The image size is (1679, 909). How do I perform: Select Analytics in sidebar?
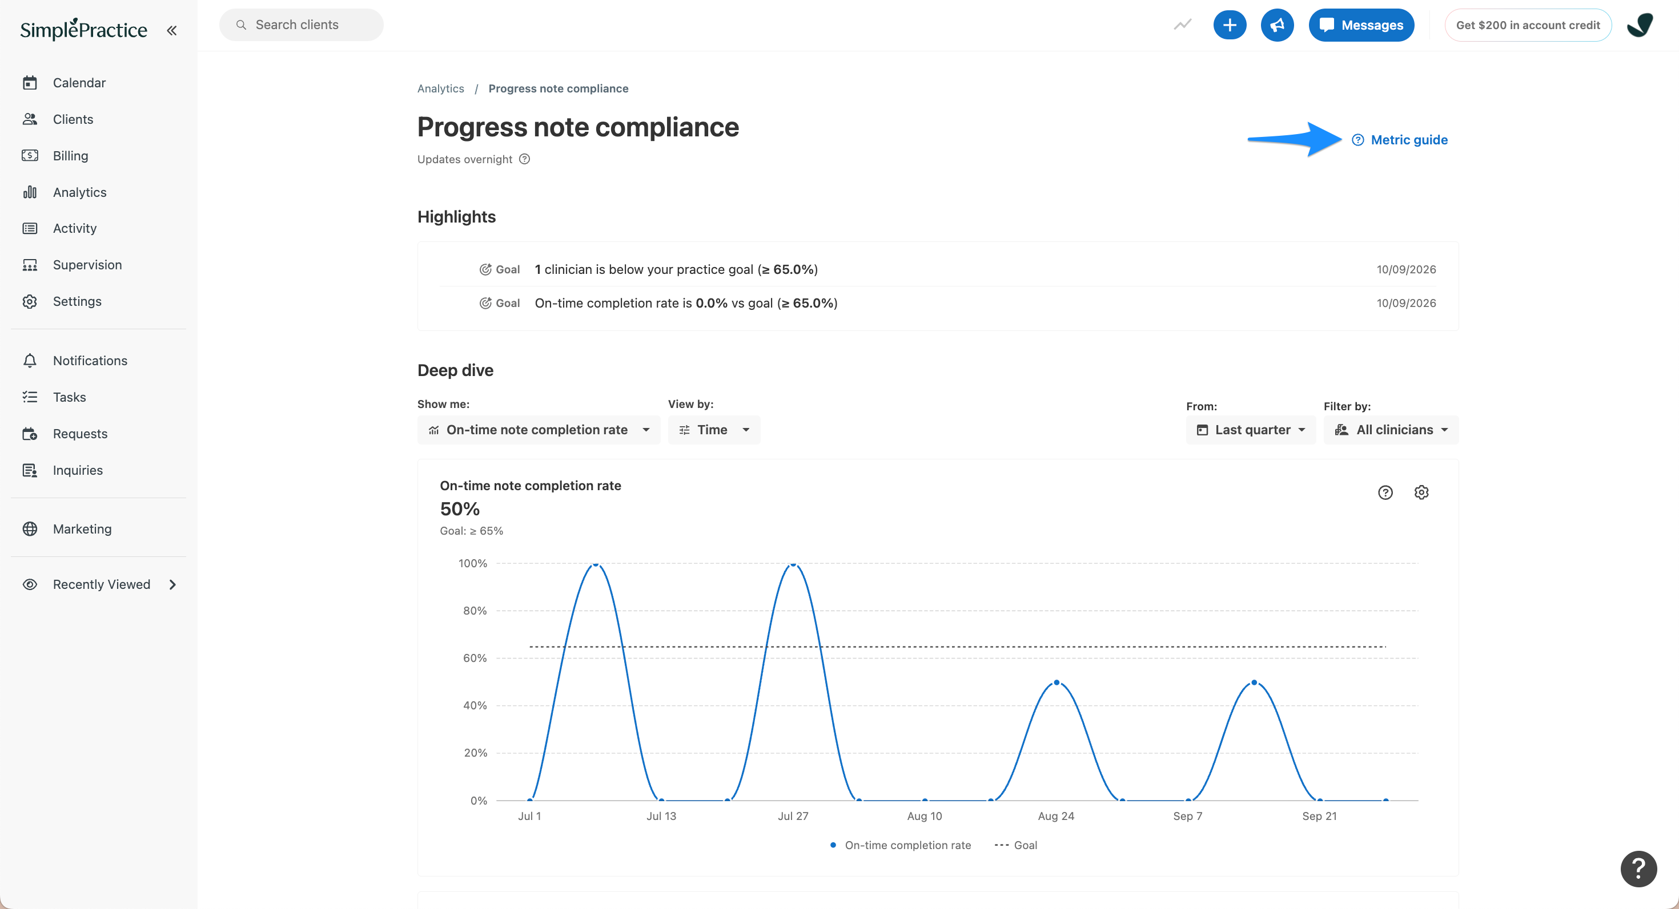point(79,192)
